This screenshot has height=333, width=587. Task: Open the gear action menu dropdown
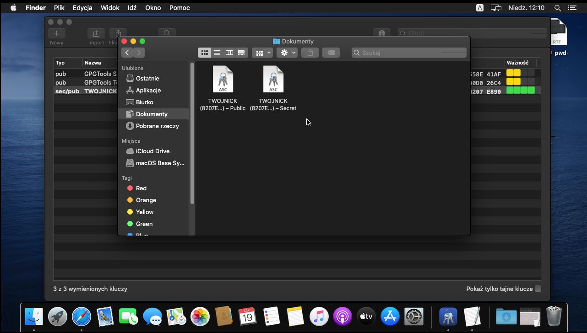(287, 53)
